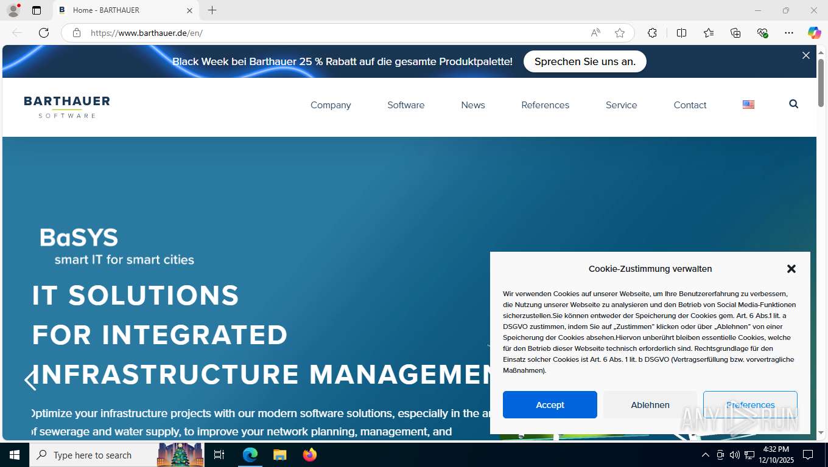
Task: View site information lock icon
Action: point(77,33)
